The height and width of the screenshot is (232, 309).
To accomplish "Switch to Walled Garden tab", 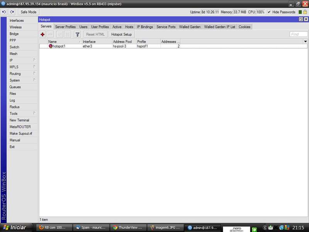I will [x=190, y=27].
